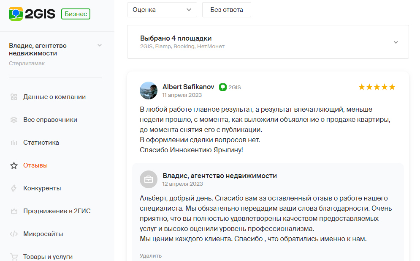Click the code brackets microsites icon
Image resolution: width=420 pixels, height=261 pixels.
click(x=14, y=234)
